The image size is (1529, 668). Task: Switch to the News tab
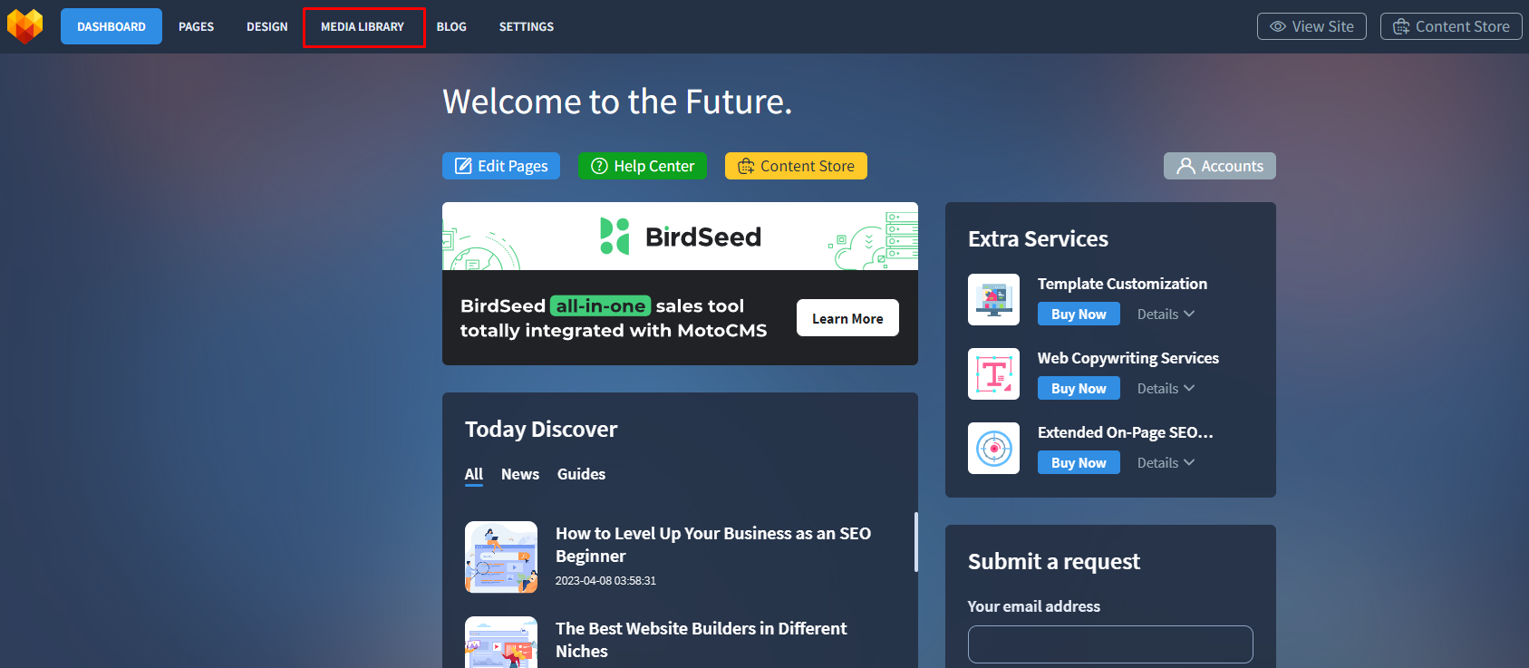tap(519, 474)
